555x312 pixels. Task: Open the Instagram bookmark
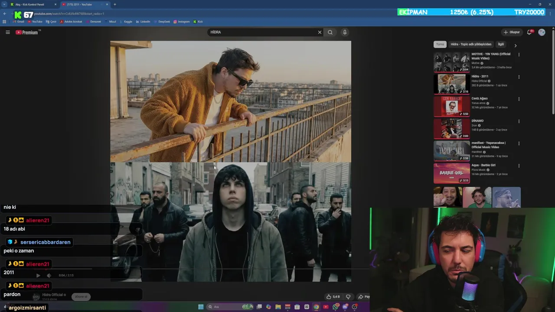tap(181, 22)
